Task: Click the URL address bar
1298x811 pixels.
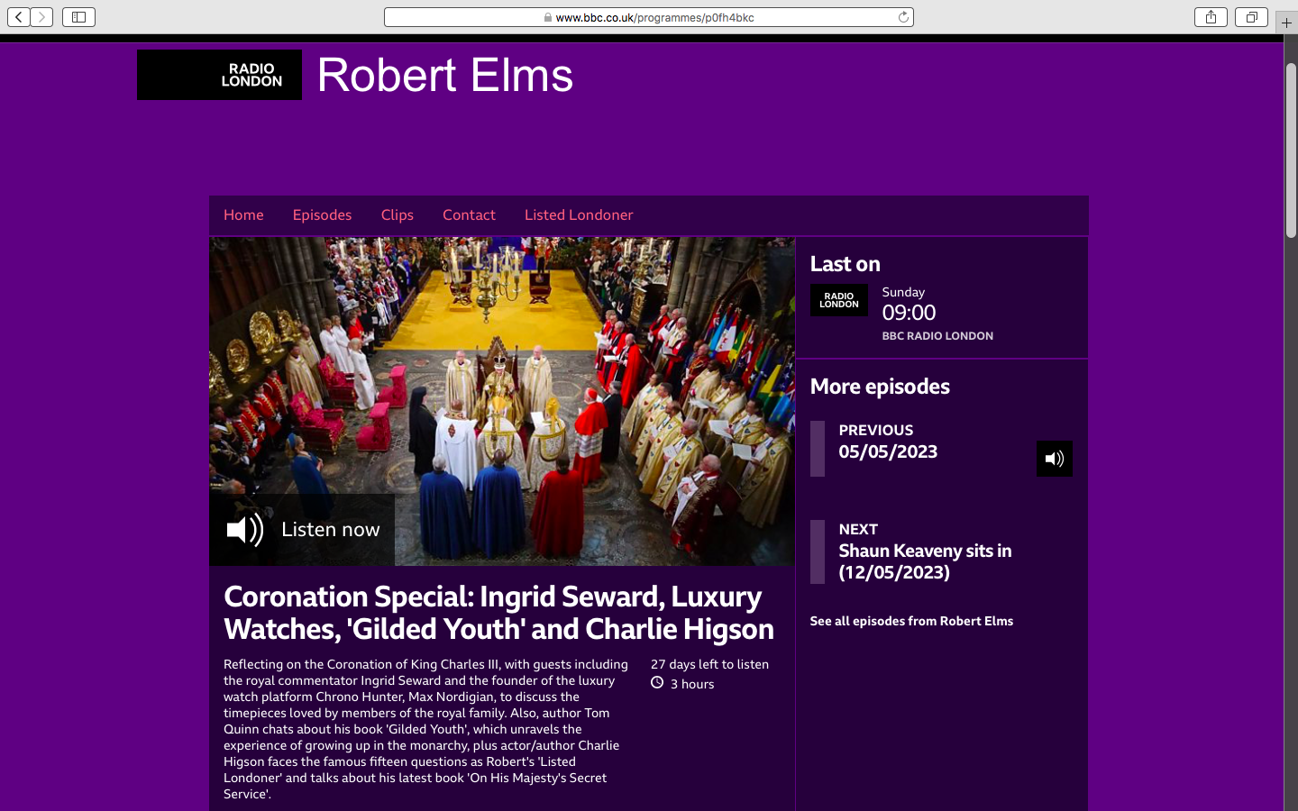Action: (x=649, y=17)
